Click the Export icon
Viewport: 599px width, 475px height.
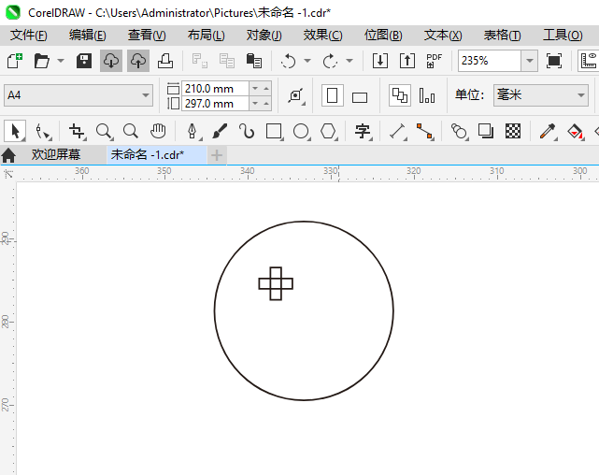coord(407,61)
